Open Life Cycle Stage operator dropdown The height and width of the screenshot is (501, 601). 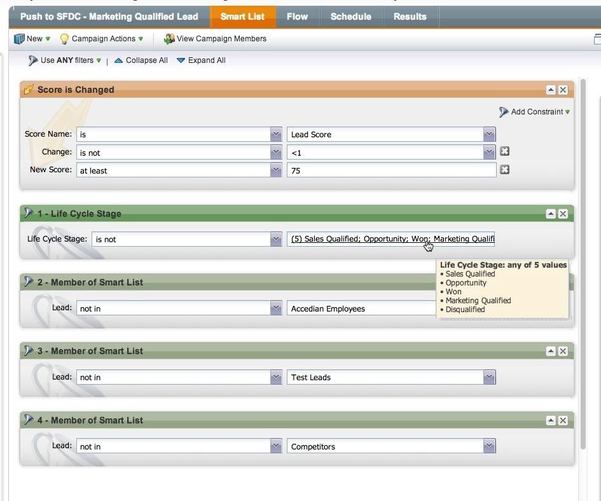[x=276, y=239]
